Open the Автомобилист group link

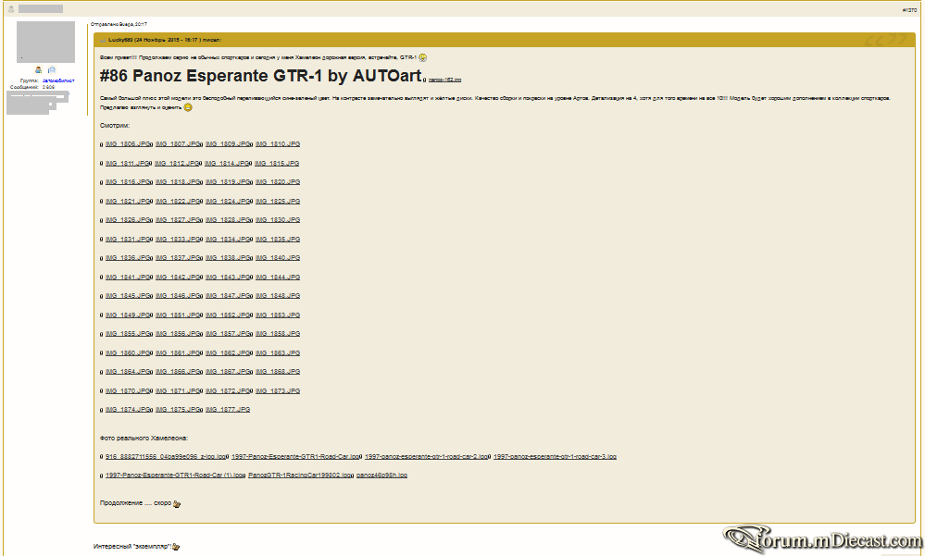coord(58,80)
